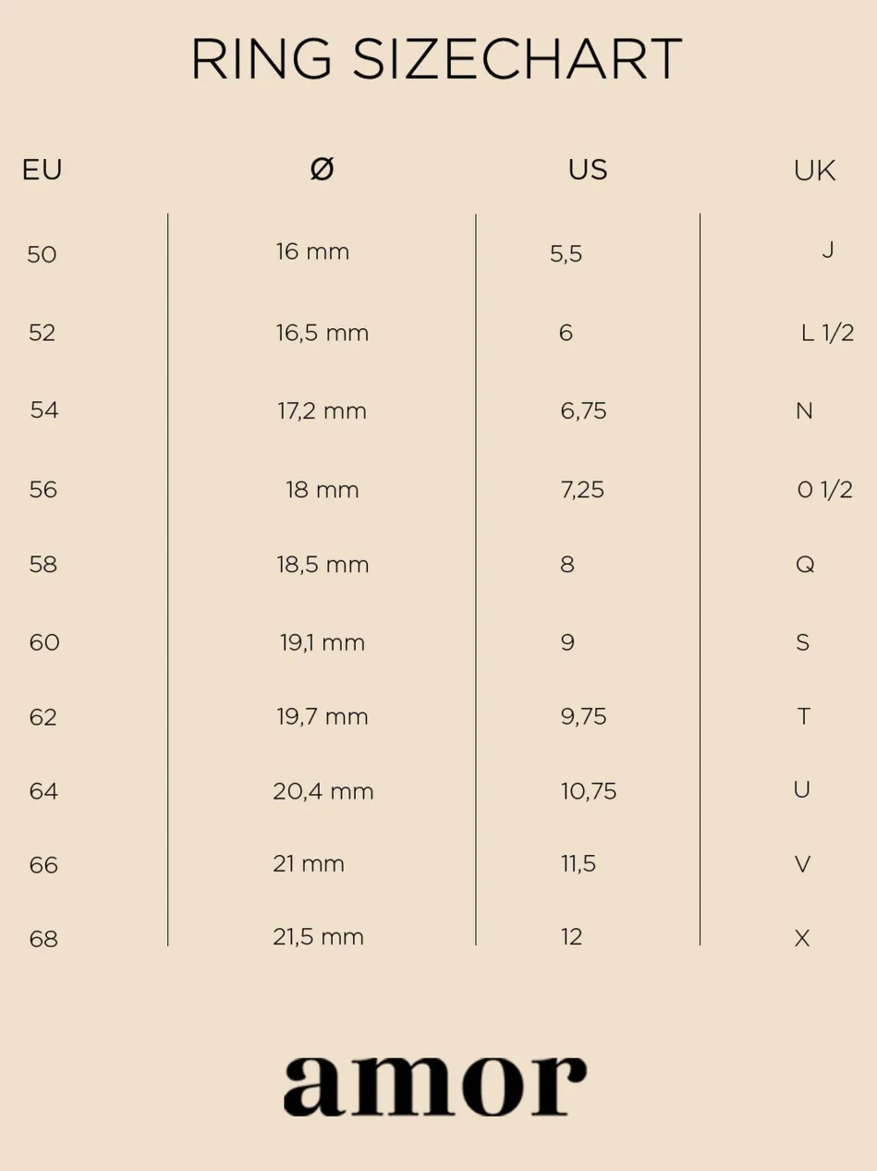Click UK size L 1/2
The height and width of the screenshot is (1171, 877).
[827, 333]
